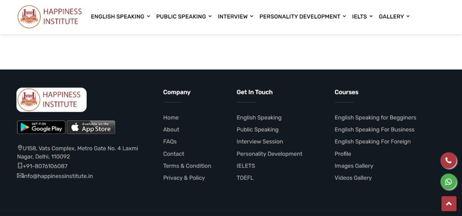Expand the Public Speaking nav dropdown
Image resolution: width=462 pixels, height=216 pixels.
pyautogui.click(x=184, y=17)
